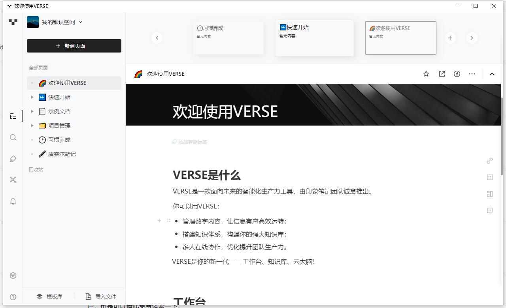506x308 pixels.
Task: Open the plugins icon at sidebar bottom
Action: pyautogui.click(x=13, y=275)
